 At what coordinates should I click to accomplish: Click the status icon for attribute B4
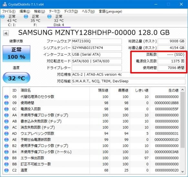6,152
